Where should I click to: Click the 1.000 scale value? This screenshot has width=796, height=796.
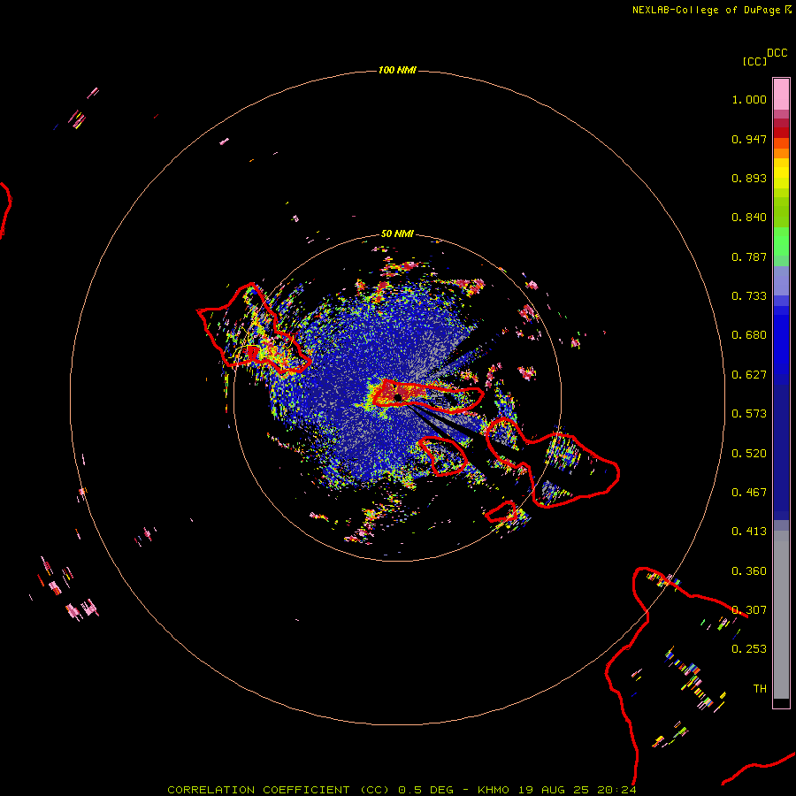coord(749,99)
